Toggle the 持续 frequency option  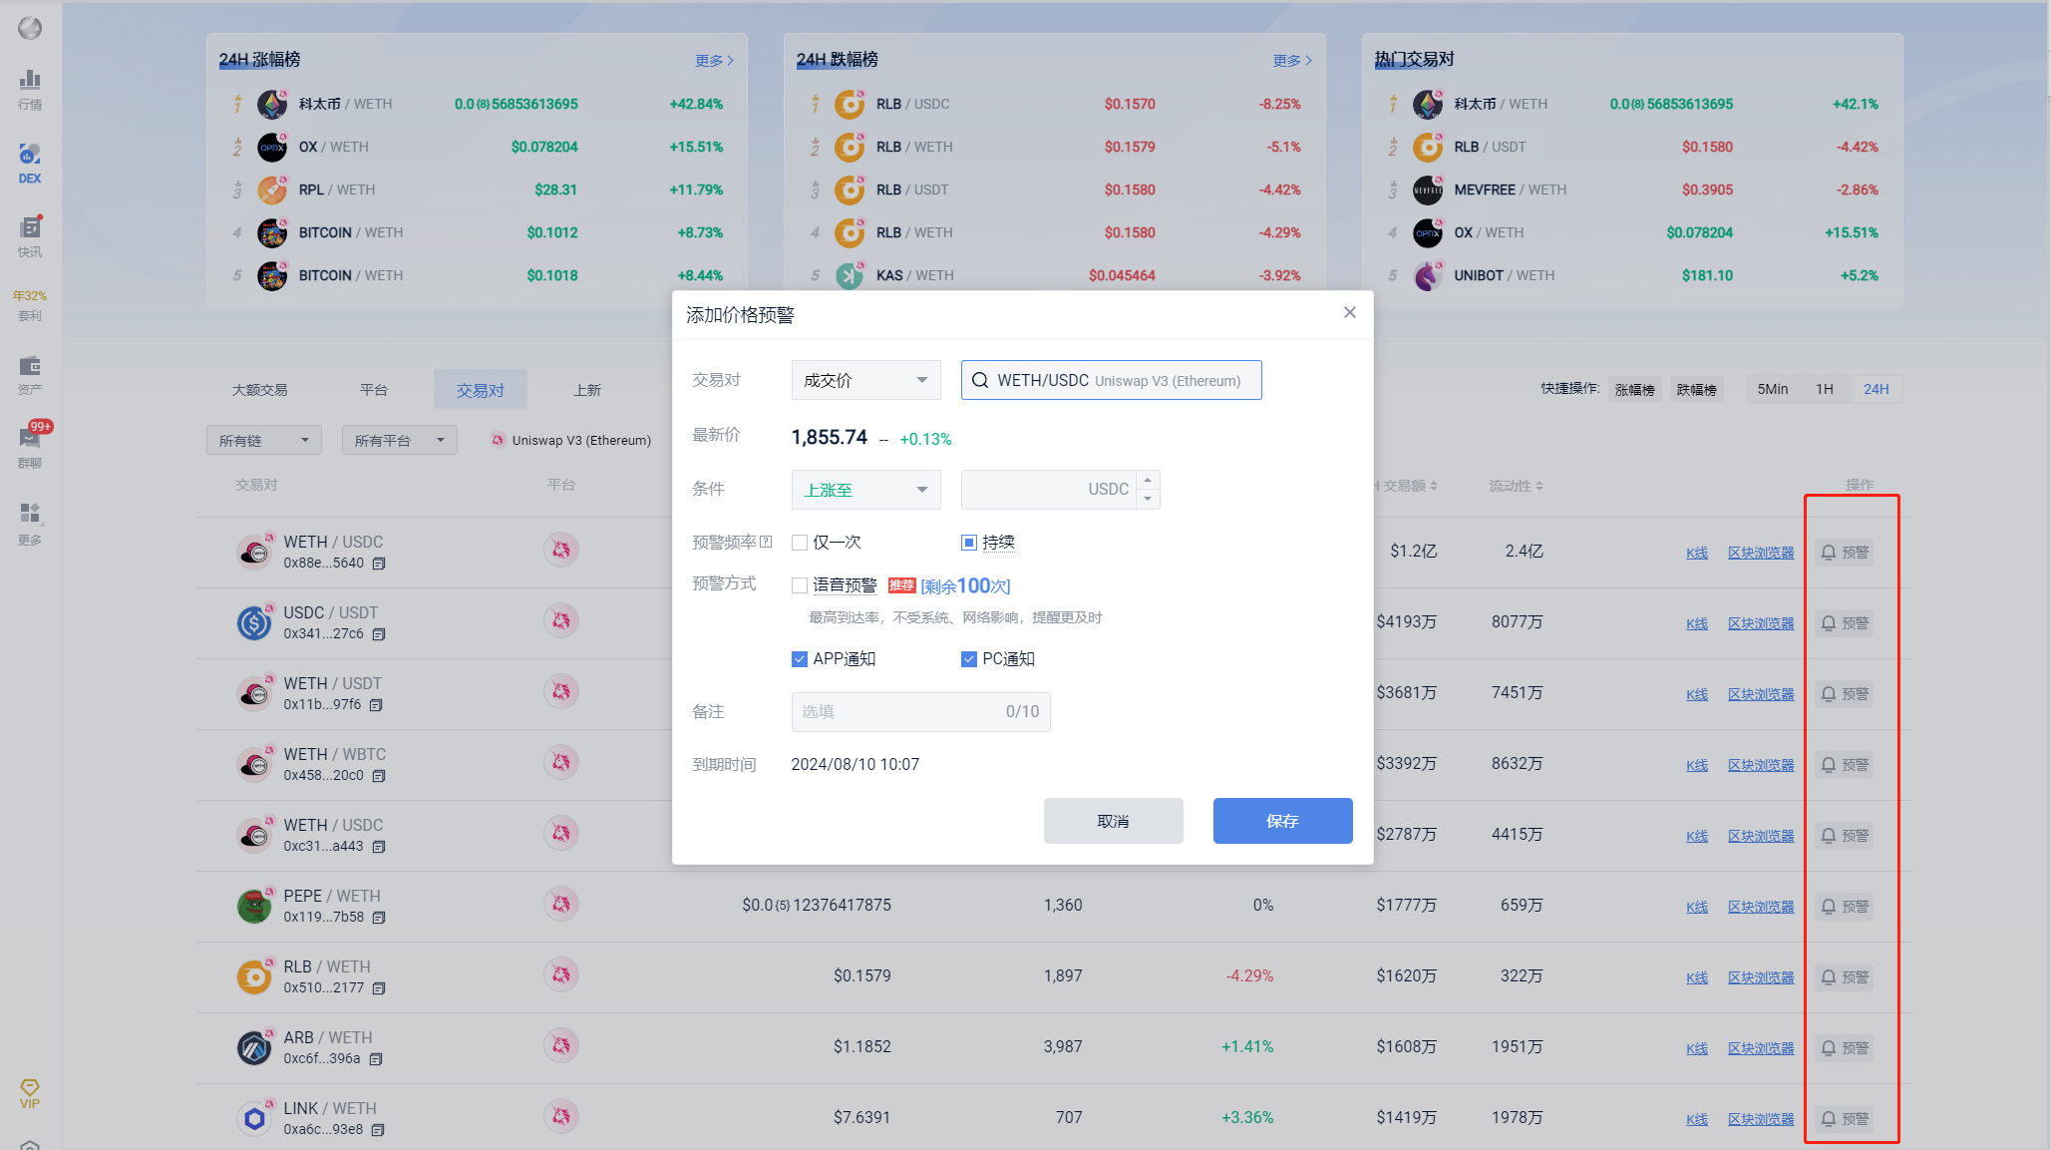point(969,543)
